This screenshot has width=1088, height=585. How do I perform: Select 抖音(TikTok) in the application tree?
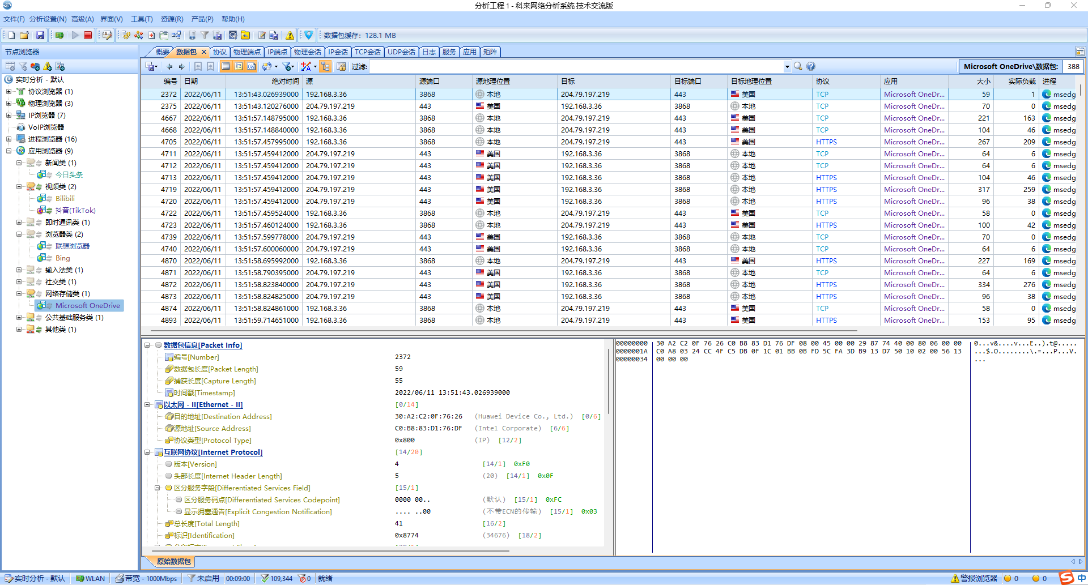click(75, 210)
